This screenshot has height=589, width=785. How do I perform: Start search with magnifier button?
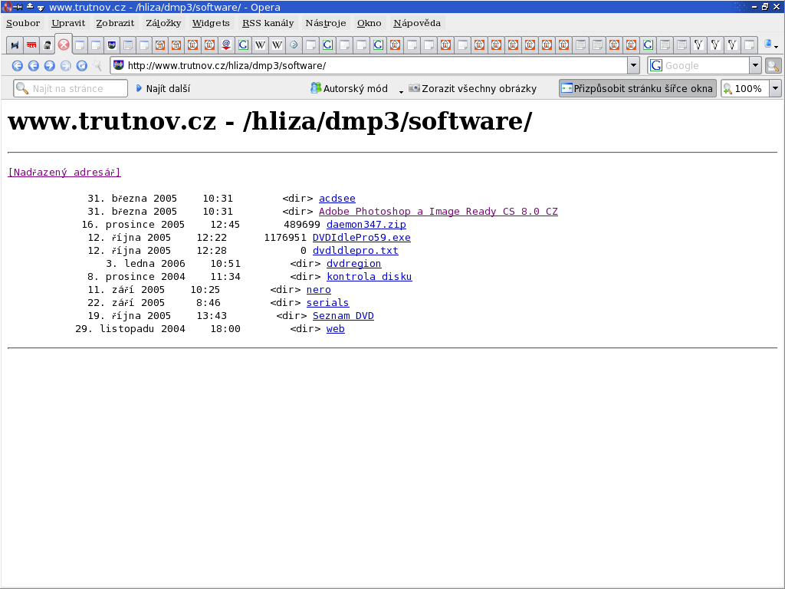(x=773, y=66)
